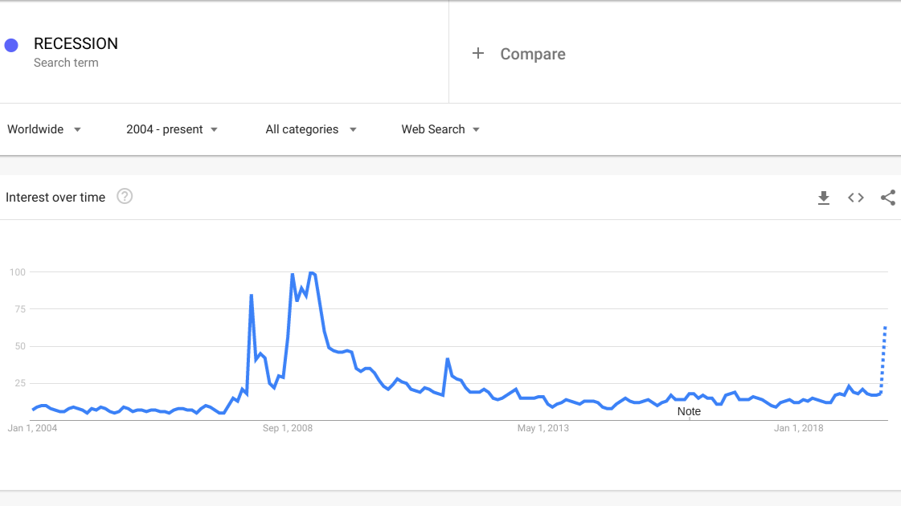Expand the All categories dropdown
This screenshot has height=506, width=901.
coord(311,129)
